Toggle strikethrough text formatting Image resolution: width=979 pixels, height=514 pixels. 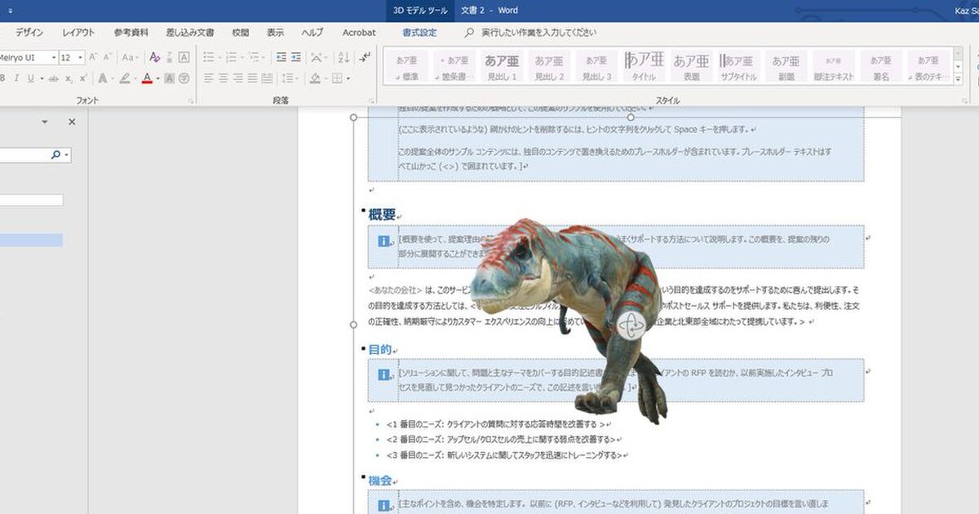54,78
